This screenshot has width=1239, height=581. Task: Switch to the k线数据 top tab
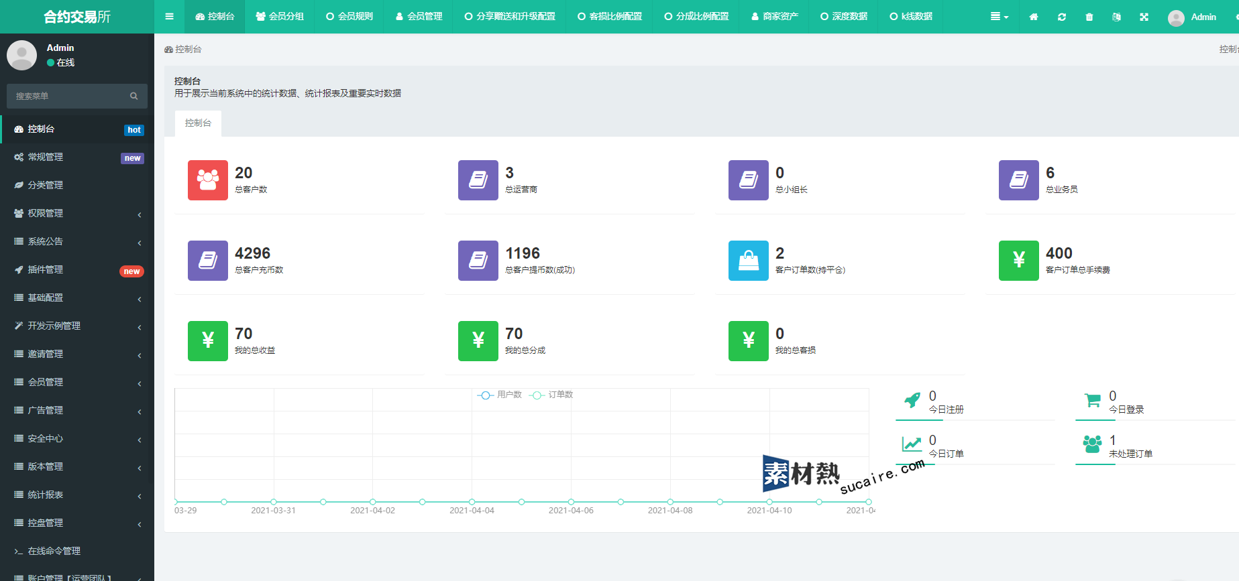tap(911, 17)
